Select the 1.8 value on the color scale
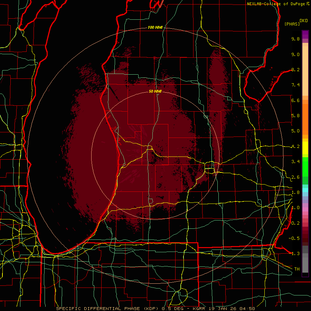Viewport: 311px width, 311px height. coord(295,192)
